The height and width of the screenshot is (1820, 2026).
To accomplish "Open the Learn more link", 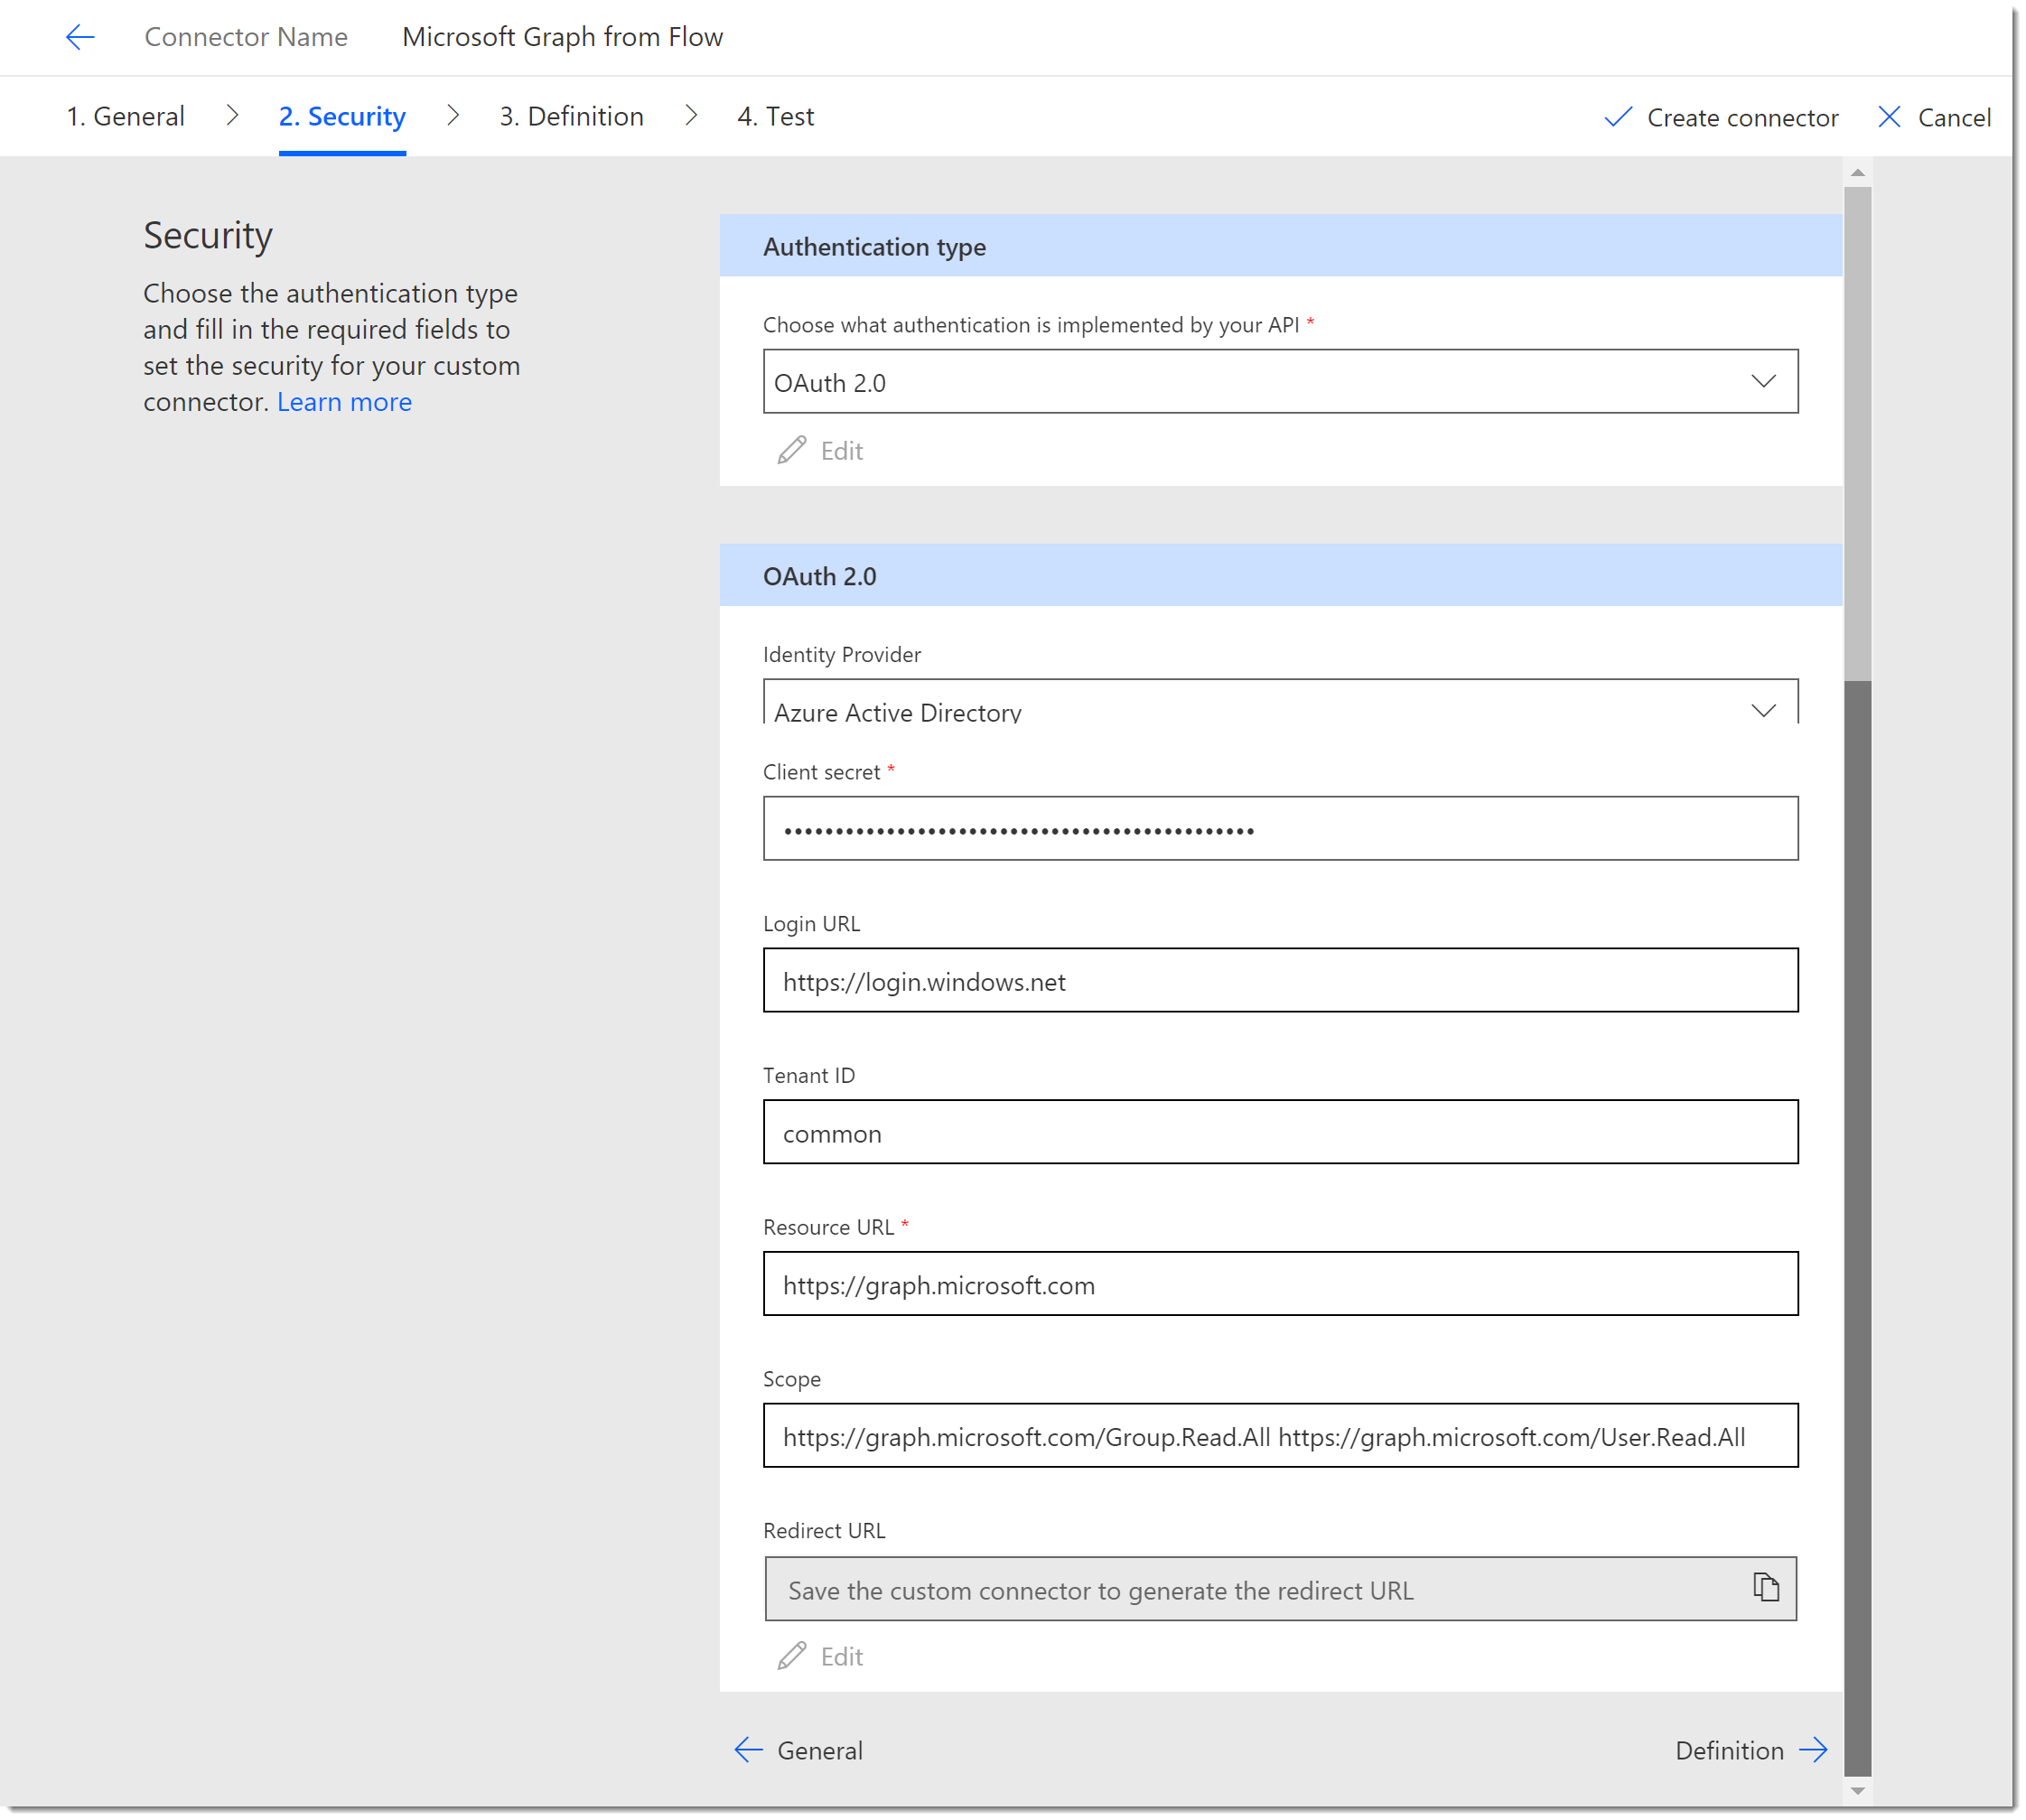I will (x=344, y=402).
